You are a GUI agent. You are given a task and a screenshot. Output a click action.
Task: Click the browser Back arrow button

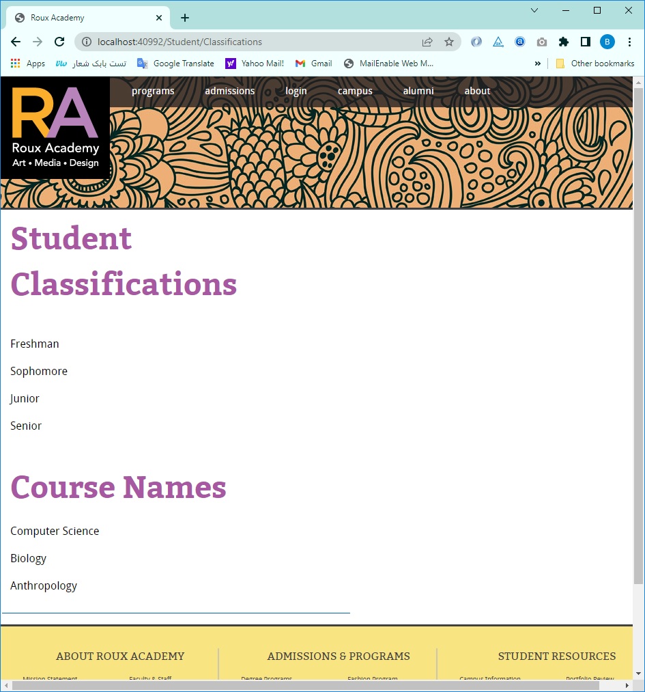(16, 42)
